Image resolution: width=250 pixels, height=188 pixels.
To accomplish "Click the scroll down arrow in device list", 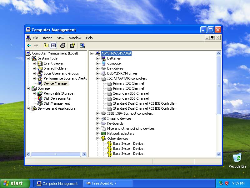I will 218,154.
